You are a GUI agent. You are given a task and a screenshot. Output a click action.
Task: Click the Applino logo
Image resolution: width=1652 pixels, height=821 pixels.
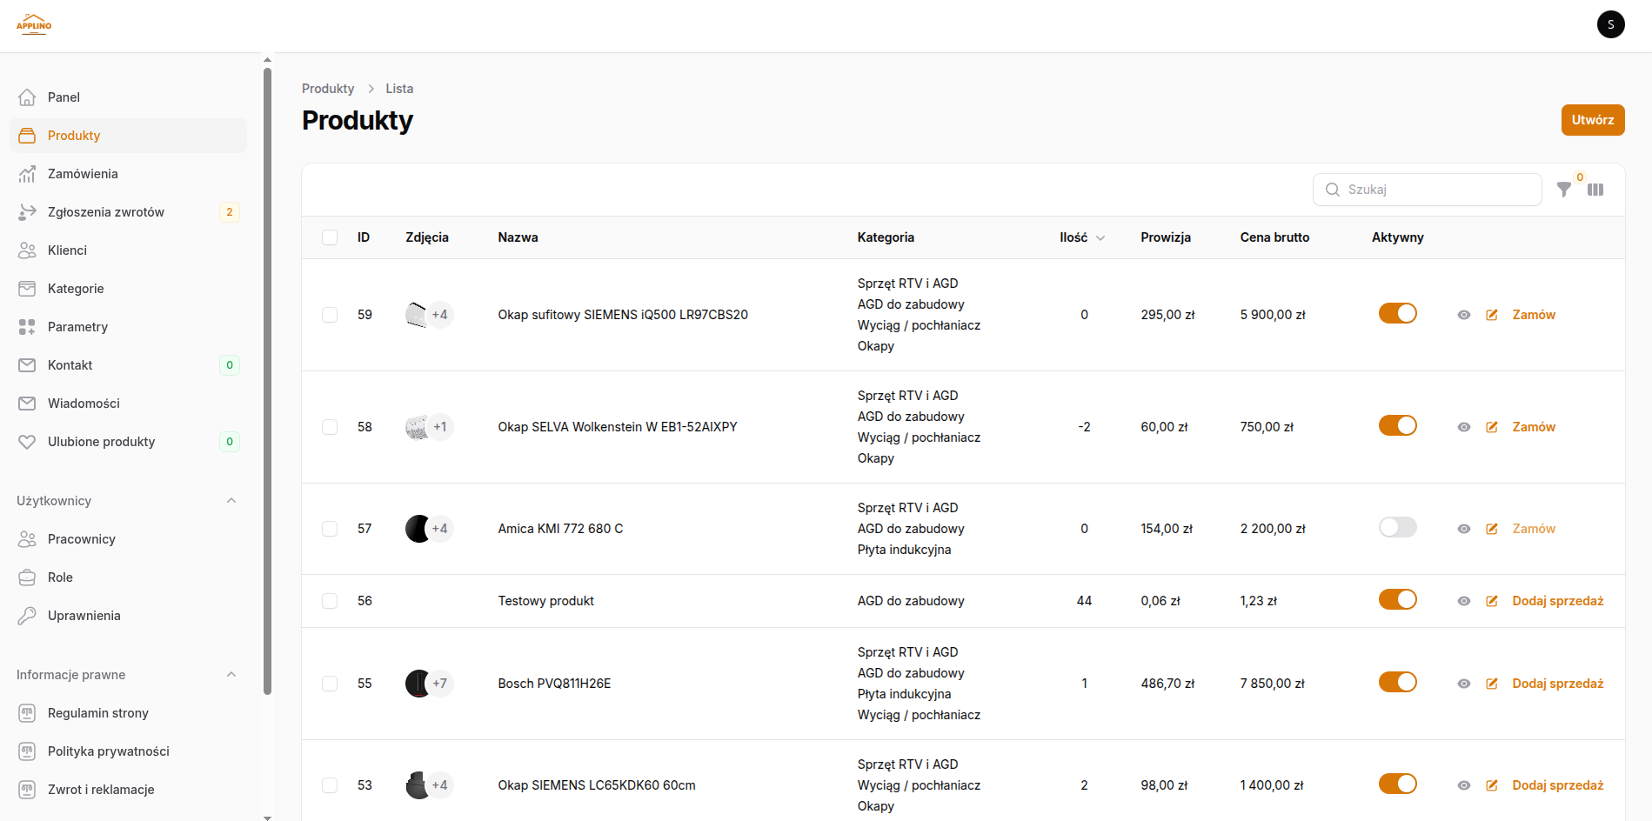[34, 24]
